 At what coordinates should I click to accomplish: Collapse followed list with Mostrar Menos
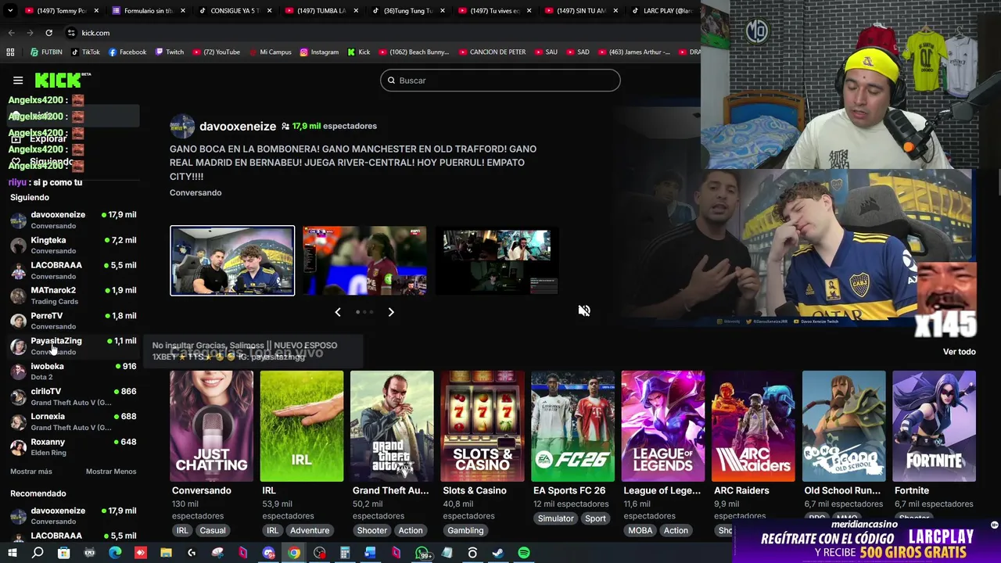(111, 472)
